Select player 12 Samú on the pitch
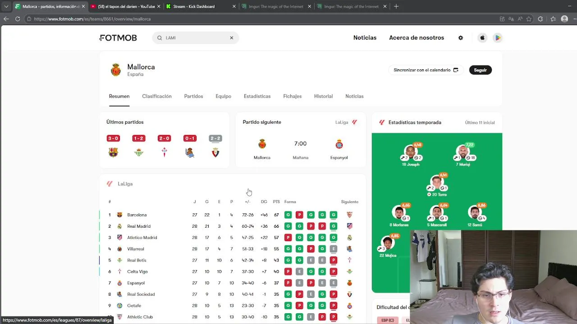The image size is (577, 324). [x=475, y=215]
